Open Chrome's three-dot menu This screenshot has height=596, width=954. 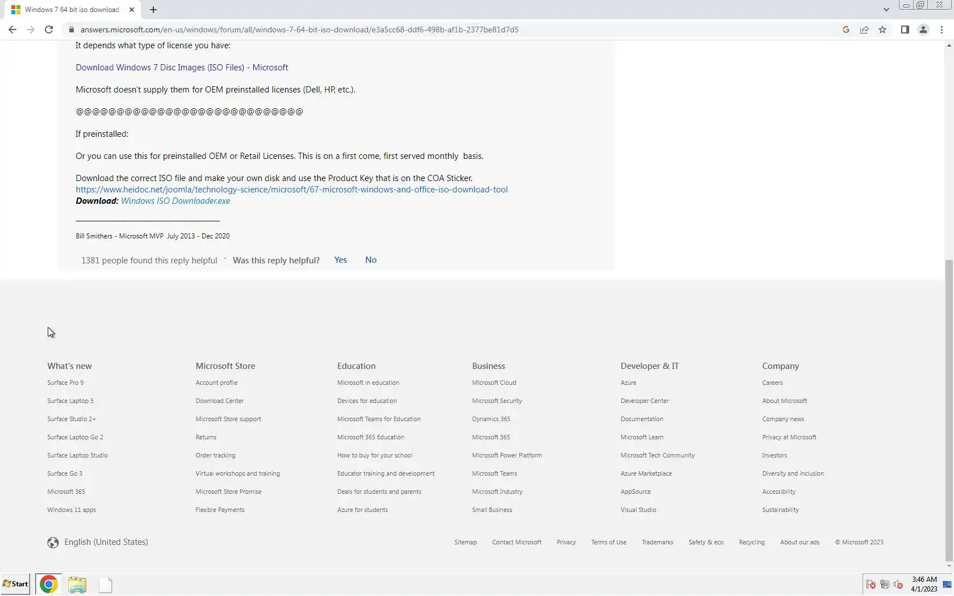[x=942, y=30]
